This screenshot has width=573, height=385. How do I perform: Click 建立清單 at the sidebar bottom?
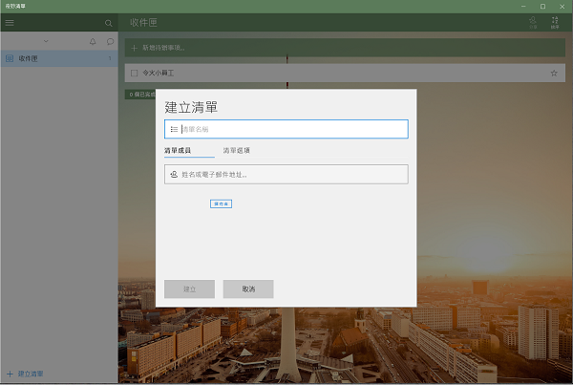(25, 374)
